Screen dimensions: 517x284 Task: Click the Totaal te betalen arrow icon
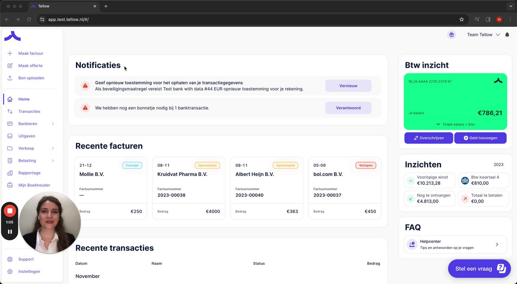point(465,199)
